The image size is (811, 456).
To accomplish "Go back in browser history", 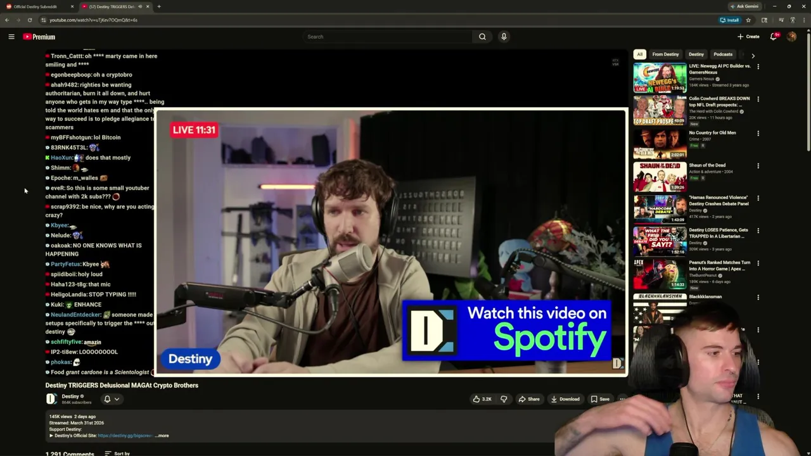I will click(7, 20).
